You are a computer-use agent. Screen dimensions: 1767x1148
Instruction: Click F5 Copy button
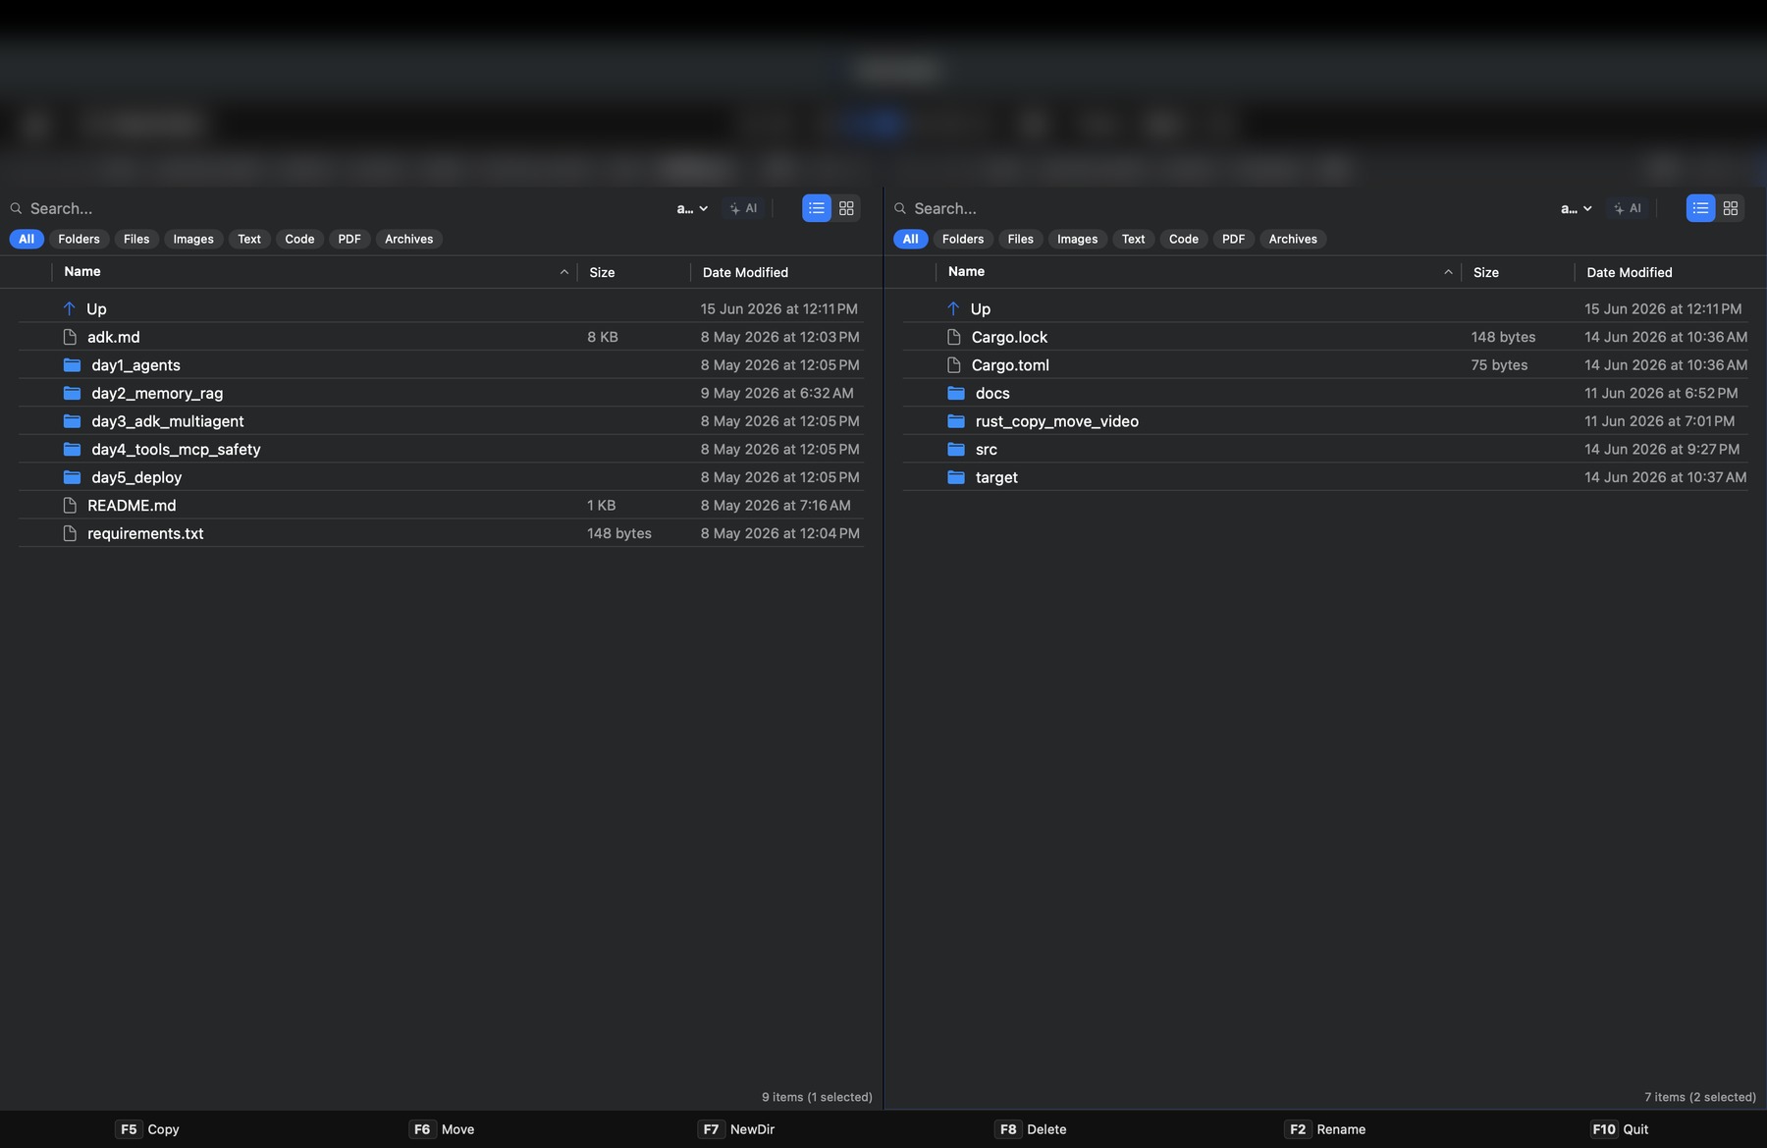tap(147, 1129)
